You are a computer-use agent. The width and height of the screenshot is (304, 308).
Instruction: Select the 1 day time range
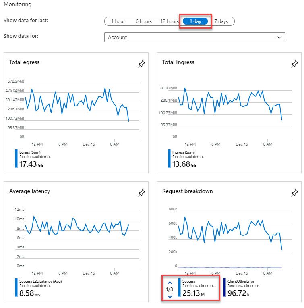click(195, 21)
